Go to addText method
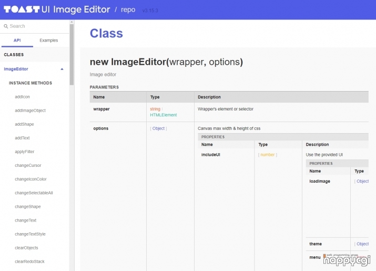 coord(22,138)
